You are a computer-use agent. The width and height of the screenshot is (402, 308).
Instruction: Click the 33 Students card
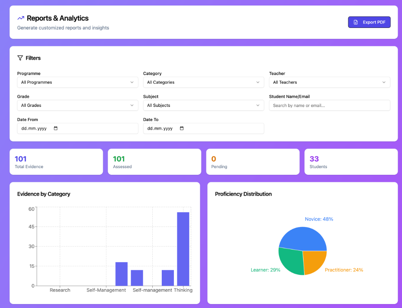pyautogui.click(x=351, y=162)
